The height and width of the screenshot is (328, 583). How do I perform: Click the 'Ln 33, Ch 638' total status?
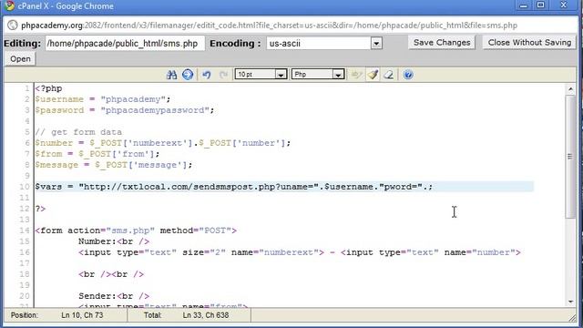pos(206,315)
